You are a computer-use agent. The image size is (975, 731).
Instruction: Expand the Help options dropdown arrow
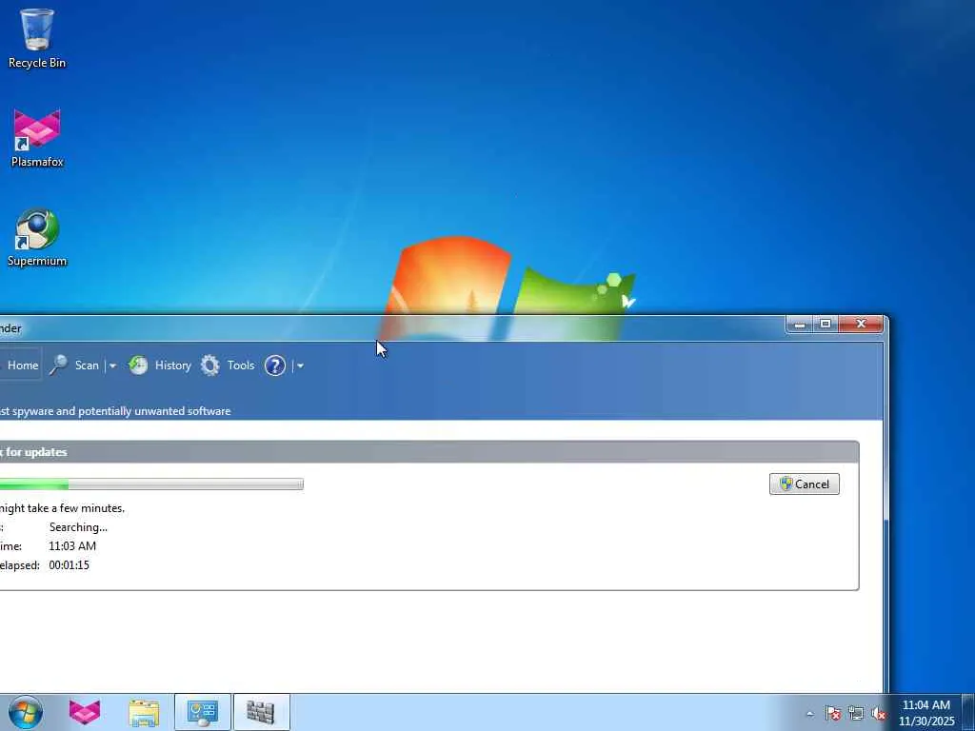pos(300,365)
